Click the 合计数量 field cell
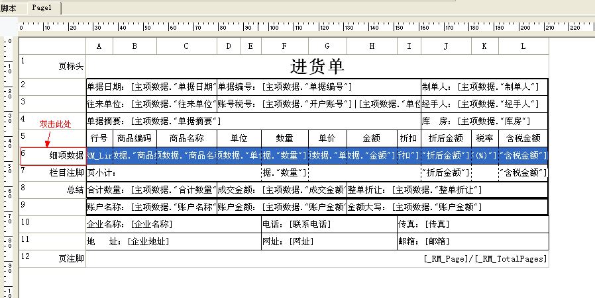Viewport: 595px width, 298px height. tap(152, 190)
